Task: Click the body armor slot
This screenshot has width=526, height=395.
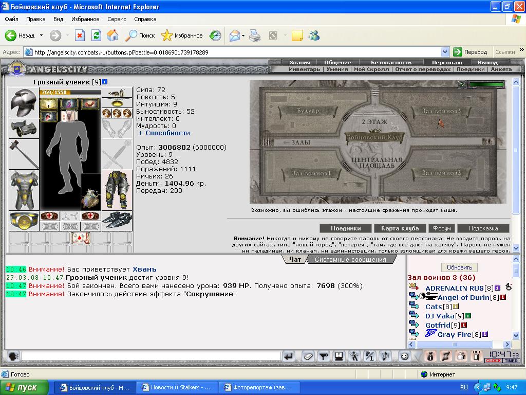Action: (24, 190)
